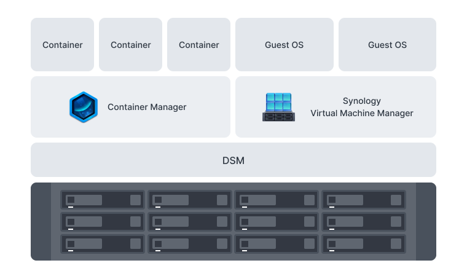Click the second drive bay in middle row
This screenshot has width=467, height=279.
pos(189,222)
